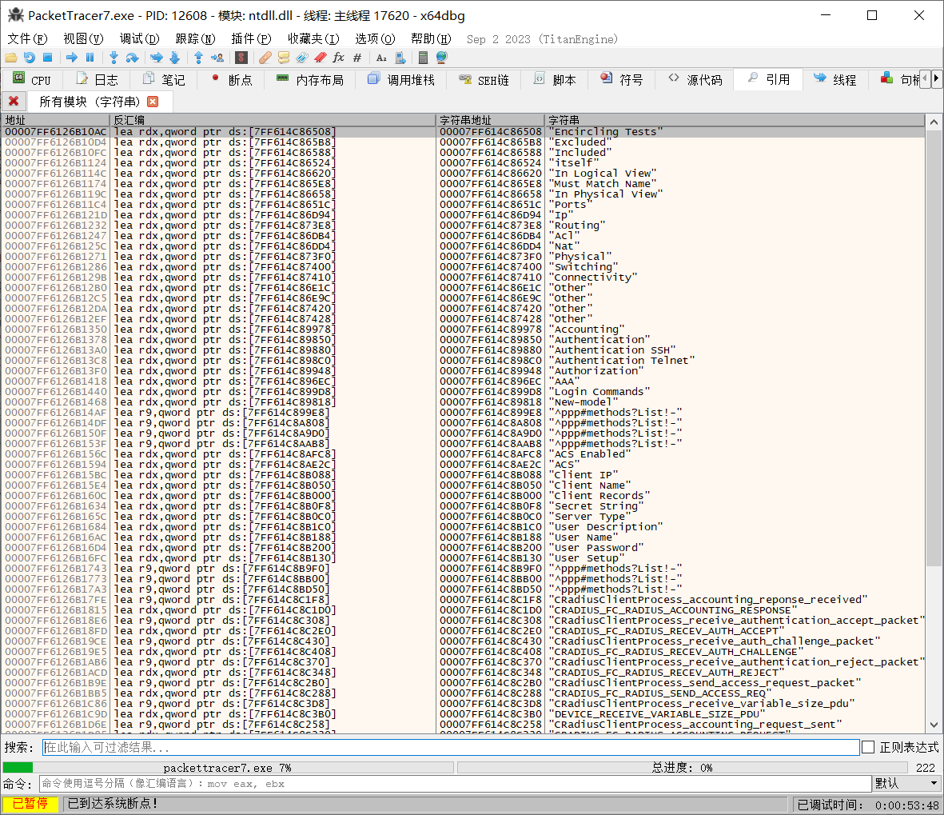
Task: Click the open file folder icon
Action: [x=11, y=58]
